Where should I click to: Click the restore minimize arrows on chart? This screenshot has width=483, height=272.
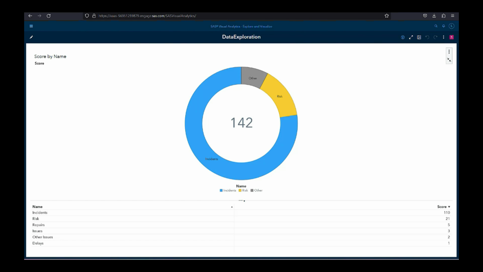click(449, 60)
